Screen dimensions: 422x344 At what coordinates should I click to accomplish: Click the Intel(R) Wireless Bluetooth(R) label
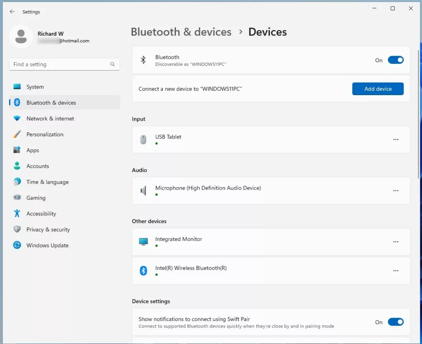pyautogui.click(x=191, y=268)
